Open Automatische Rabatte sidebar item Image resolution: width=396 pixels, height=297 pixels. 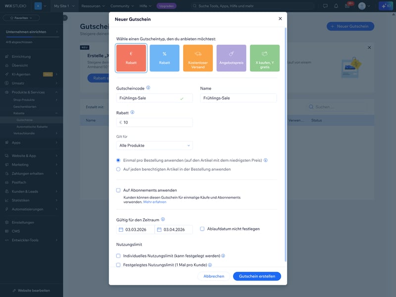(x=32, y=127)
